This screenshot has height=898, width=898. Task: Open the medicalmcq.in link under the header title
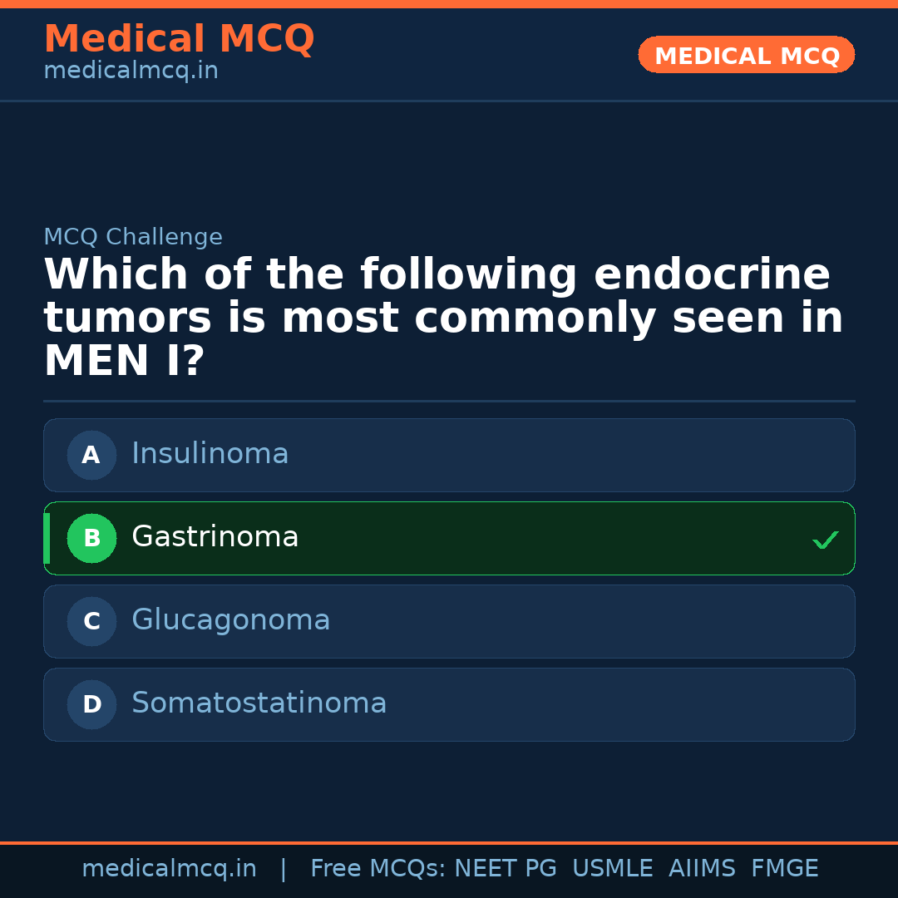(x=131, y=72)
